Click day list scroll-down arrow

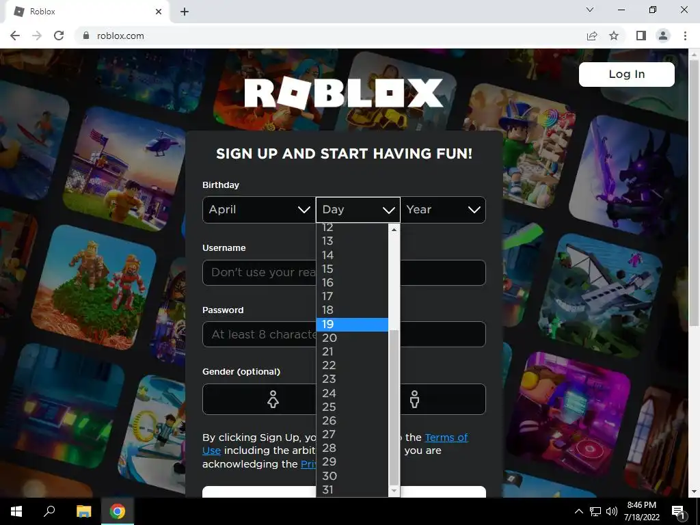coord(394,491)
